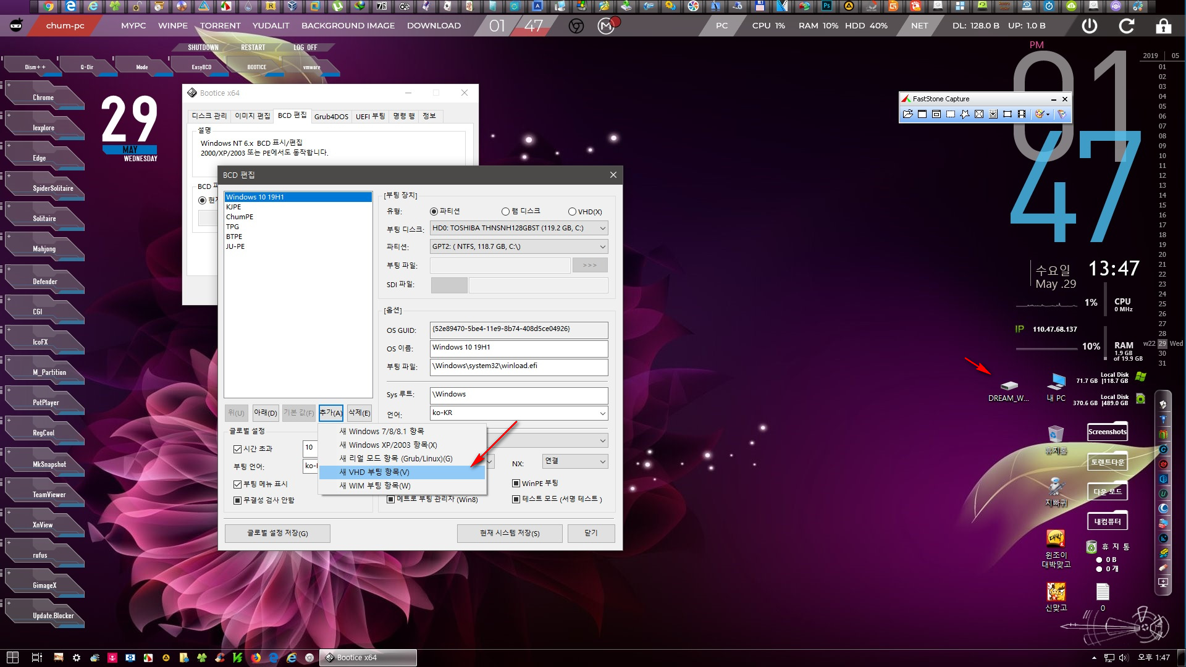Choose 새 WIM 부팅 항목(W)
The height and width of the screenshot is (667, 1186).
pyautogui.click(x=402, y=485)
